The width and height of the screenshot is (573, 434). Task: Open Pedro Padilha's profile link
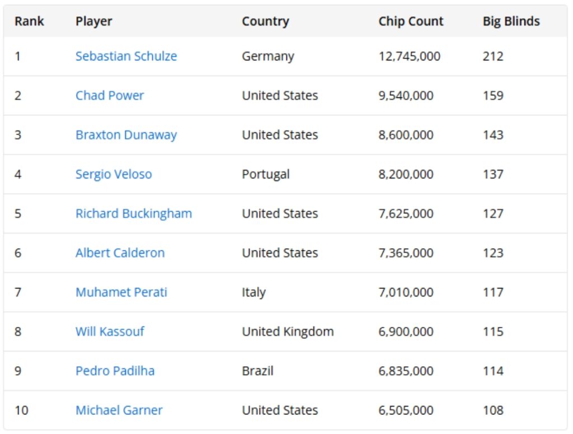point(115,371)
